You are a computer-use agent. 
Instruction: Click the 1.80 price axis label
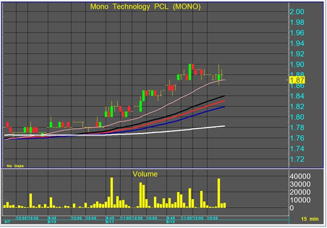pos(297,117)
